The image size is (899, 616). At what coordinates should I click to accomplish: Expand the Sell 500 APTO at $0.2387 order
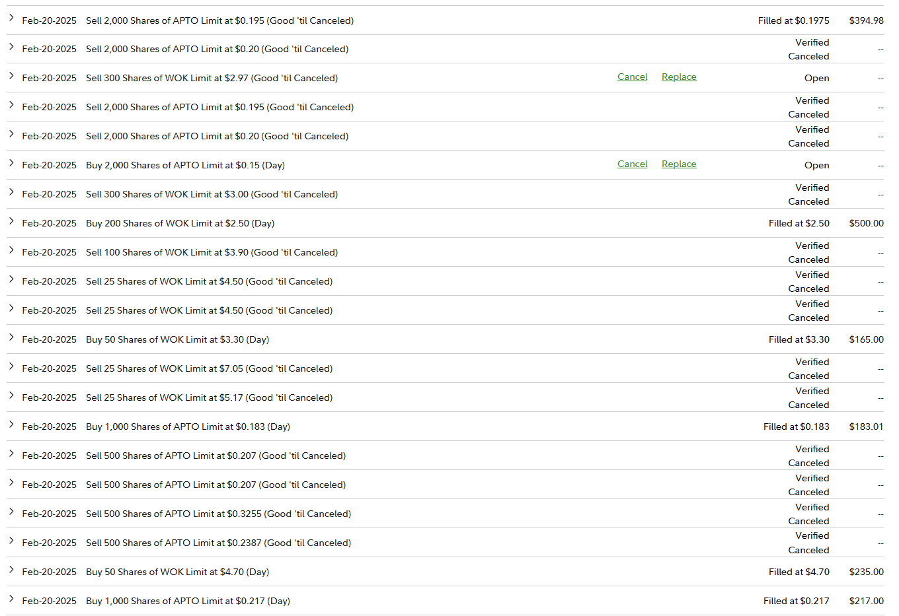coord(11,541)
